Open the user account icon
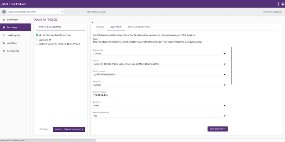Image resolution: width=285 pixels, height=142 pixels. tap(283, 4)
